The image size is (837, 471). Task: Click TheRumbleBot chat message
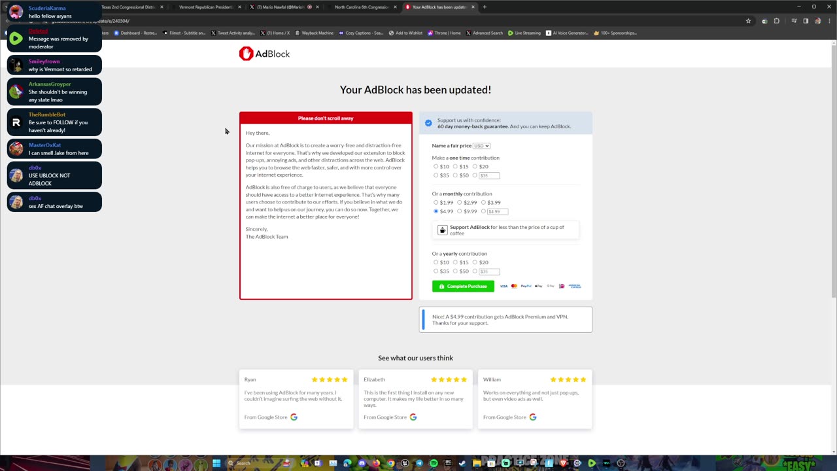54,122
